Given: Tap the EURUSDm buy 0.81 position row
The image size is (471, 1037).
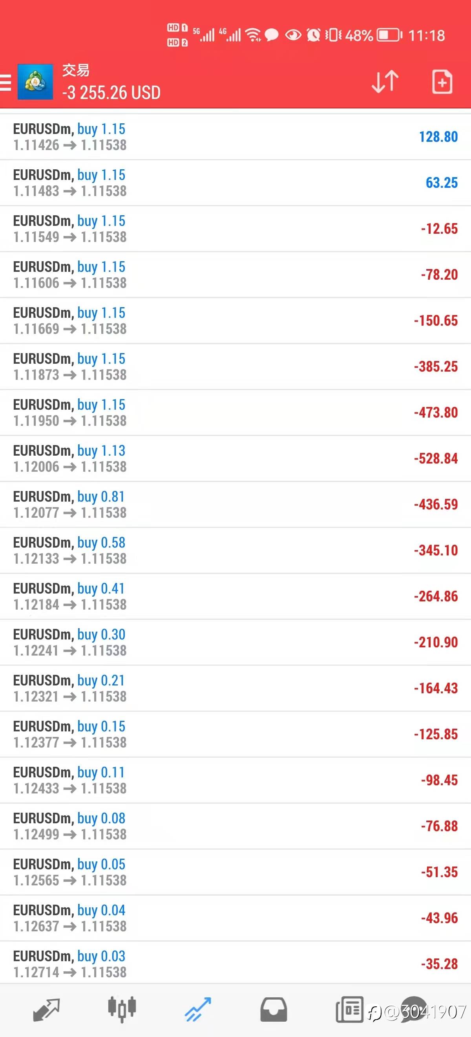Looking at the screenshot, I should point(235,504).
